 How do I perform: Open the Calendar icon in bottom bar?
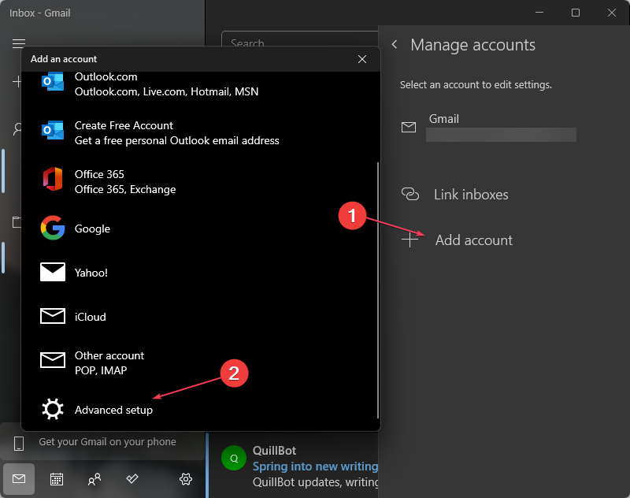tap(57, 478)
